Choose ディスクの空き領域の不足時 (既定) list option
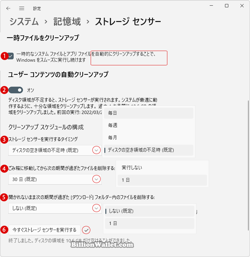The height and width of the screenshot is (257, 250). (149, 150)
